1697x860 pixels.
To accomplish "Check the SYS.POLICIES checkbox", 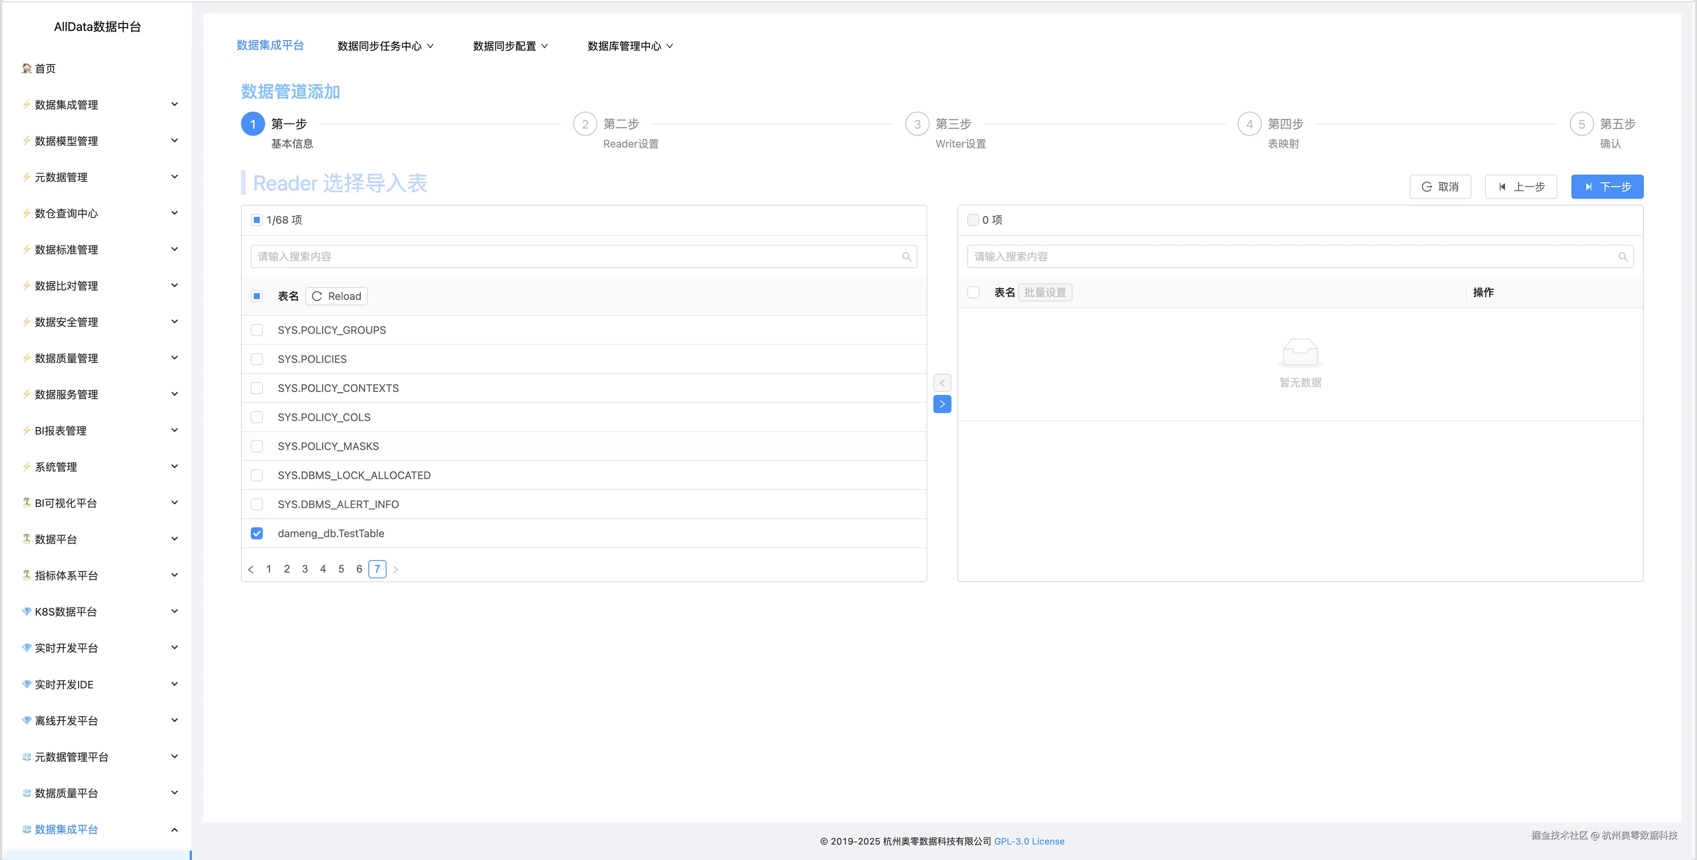I will point(257,359).
